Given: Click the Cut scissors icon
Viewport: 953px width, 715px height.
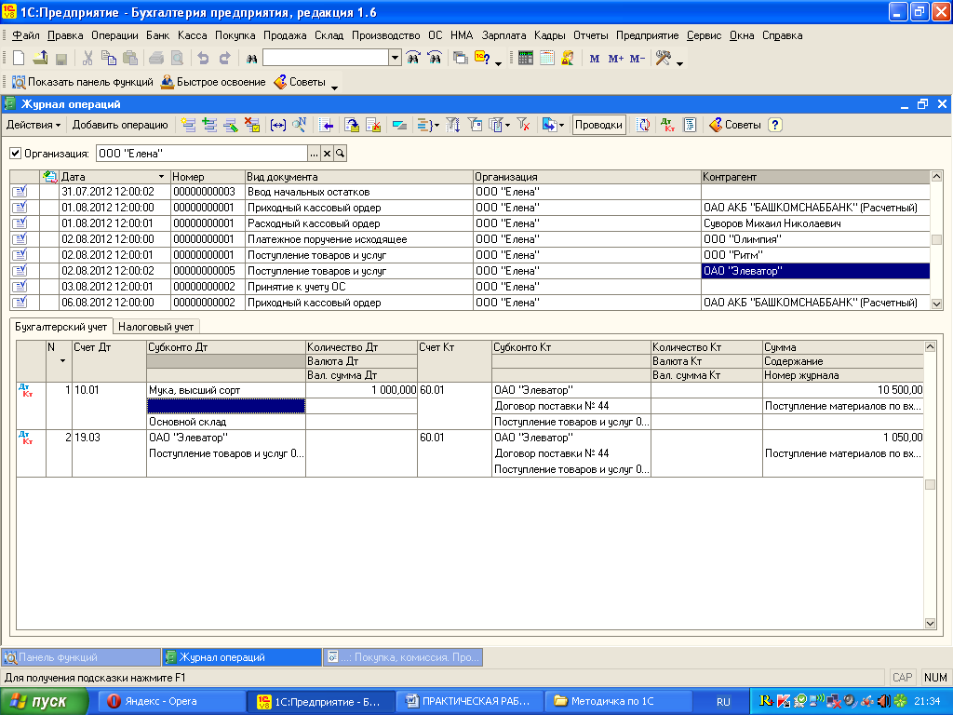Looking at the screenshot, I should coord(87,59).
